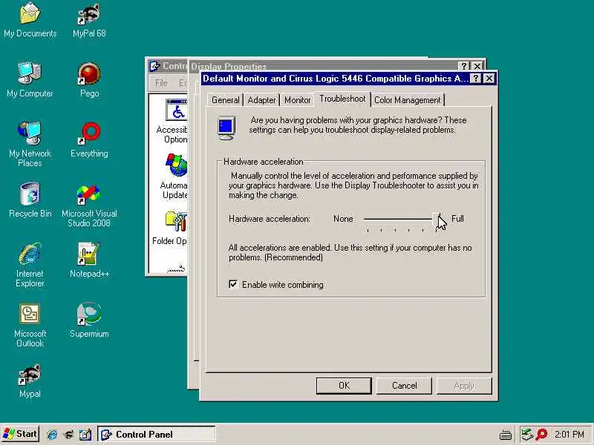Click the Cancel button

(404, 386)
